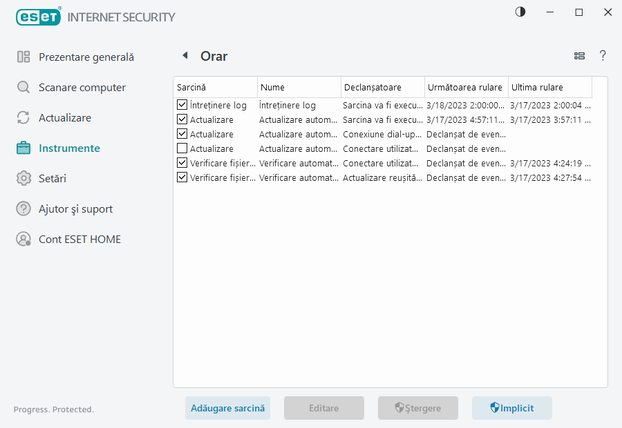622x428 pixels.
Task: Disable the first Verificare fişier task
Action: [x=182, y=163]
